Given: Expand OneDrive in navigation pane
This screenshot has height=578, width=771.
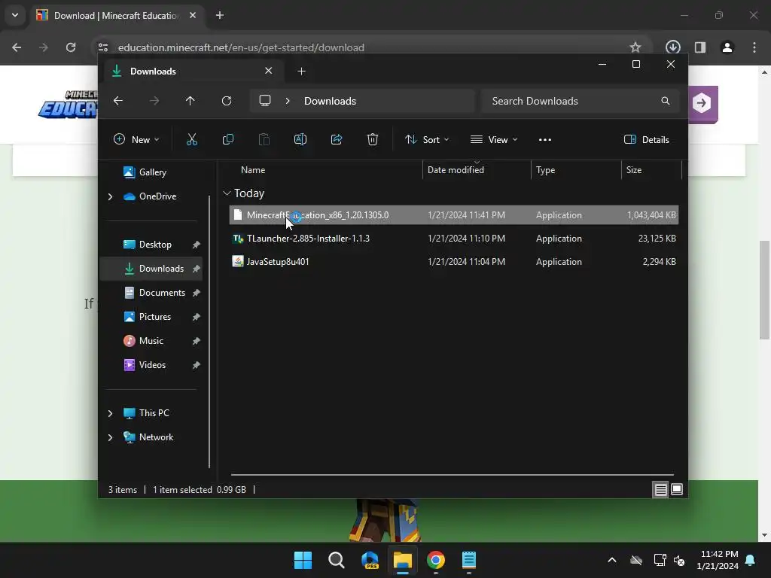Looking at the screenshot, I should [x=110, y=196].
